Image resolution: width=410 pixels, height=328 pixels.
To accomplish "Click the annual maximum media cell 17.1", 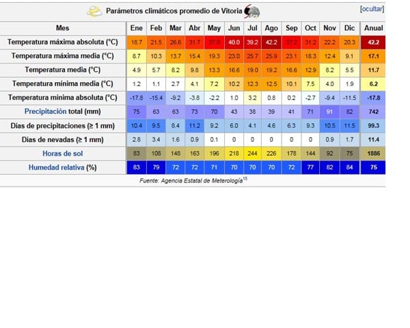I will pos(373,56).
